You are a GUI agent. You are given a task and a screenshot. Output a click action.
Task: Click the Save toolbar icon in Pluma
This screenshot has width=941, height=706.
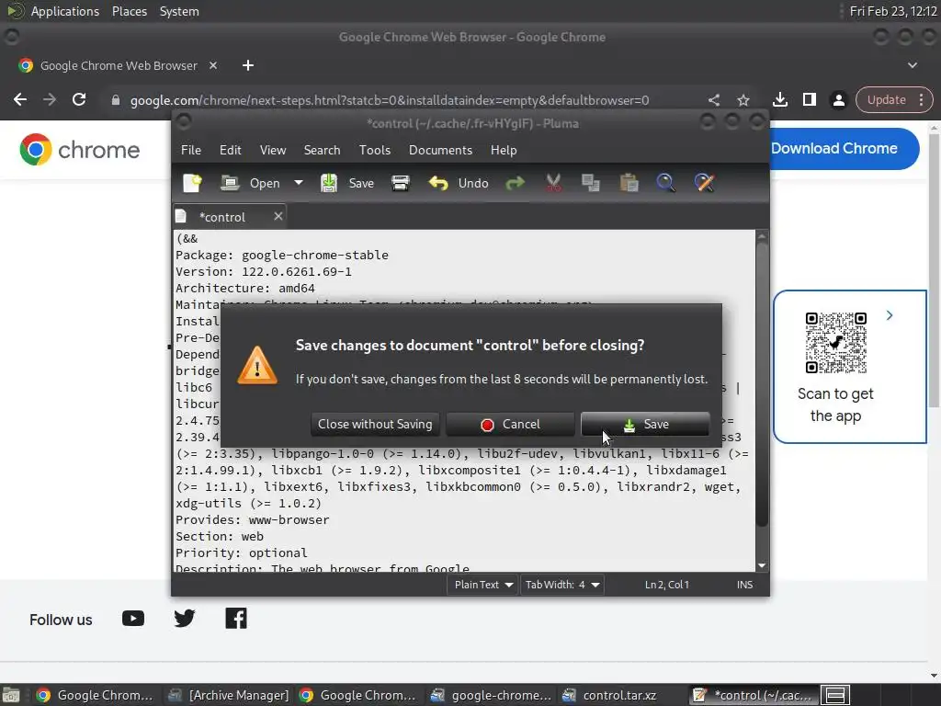pyautogui.click(x=329, y=183)
